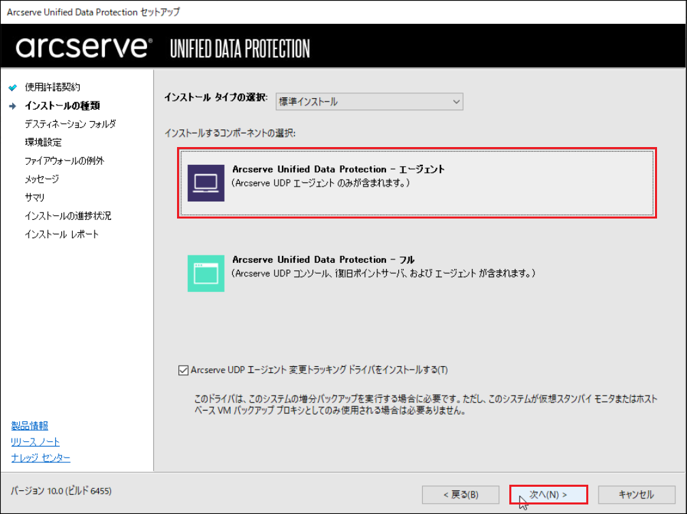
Task: Click the purple laptop agent icon
Action: tap(206, 183)
